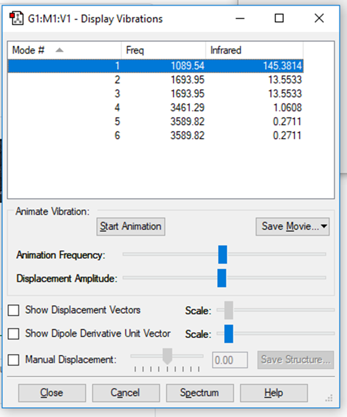Screen dimensions: 347x417
Task: Click the Help button
Action: tap(273, 393)
